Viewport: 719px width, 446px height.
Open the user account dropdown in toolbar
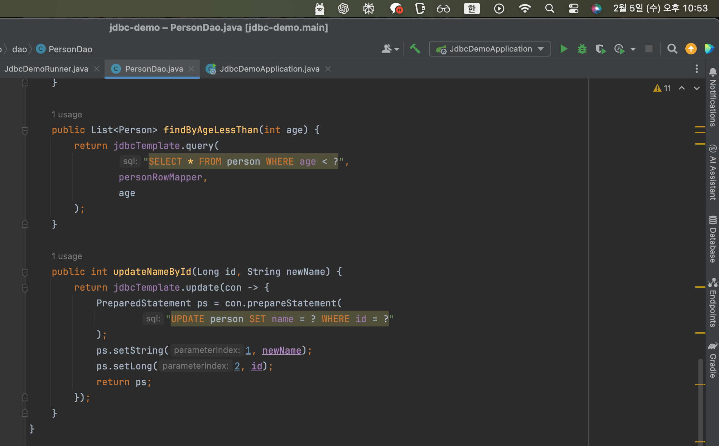pyautogui.click(x=390, y=49)
